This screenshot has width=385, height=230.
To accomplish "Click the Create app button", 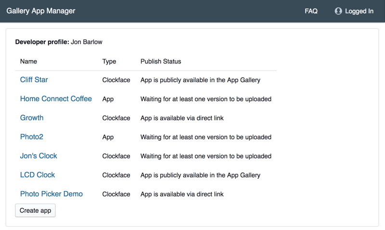I will [35, 210].
